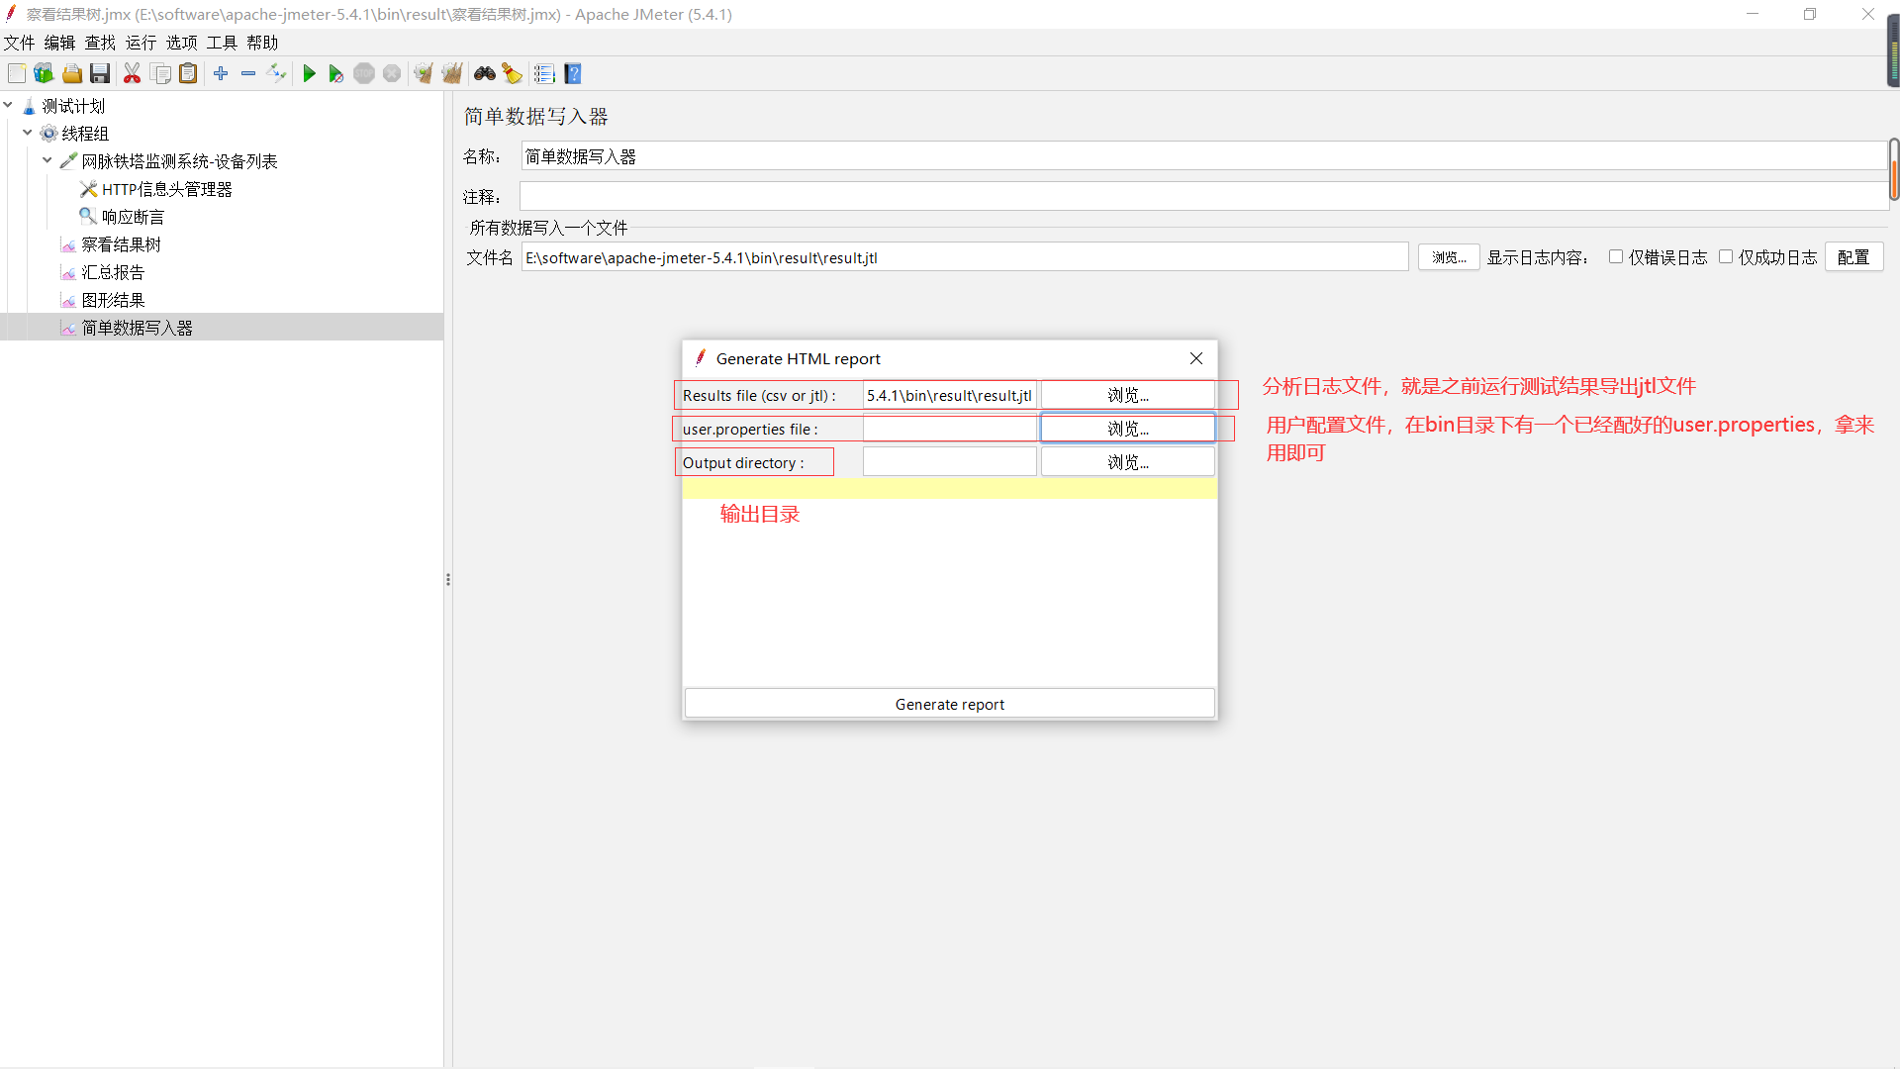Viewport: 1900px width, 1069px height.
Task: Click the New test plan icon
Action: pyautogui.click(x=17, y=74)
